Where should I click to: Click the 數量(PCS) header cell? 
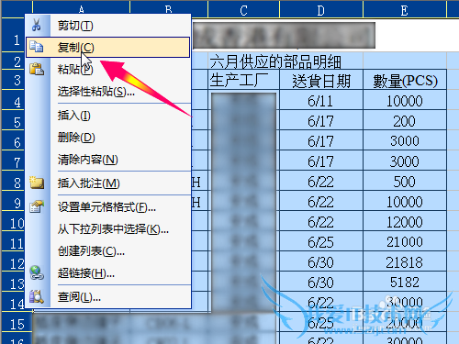click(405, 80)
